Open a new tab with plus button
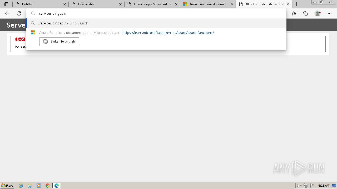The image size is (337, 189). point(296,4)
